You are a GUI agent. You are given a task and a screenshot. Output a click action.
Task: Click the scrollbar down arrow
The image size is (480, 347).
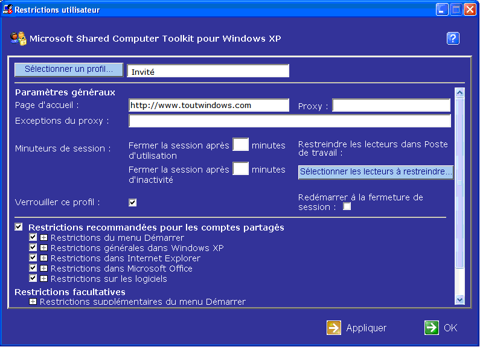[459, 299]
